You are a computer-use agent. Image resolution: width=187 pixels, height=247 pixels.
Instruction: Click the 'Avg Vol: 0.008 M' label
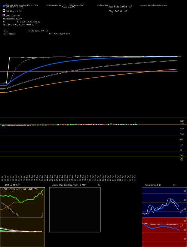point(120,7)
